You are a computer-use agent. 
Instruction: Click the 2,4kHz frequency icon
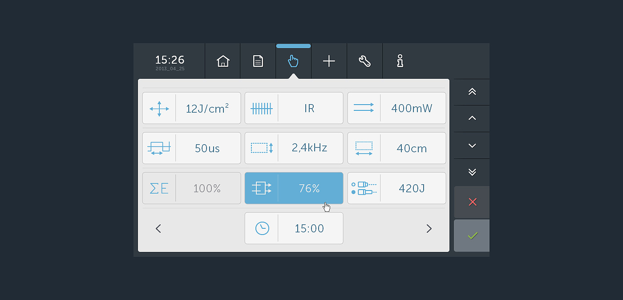click(262, 148)
